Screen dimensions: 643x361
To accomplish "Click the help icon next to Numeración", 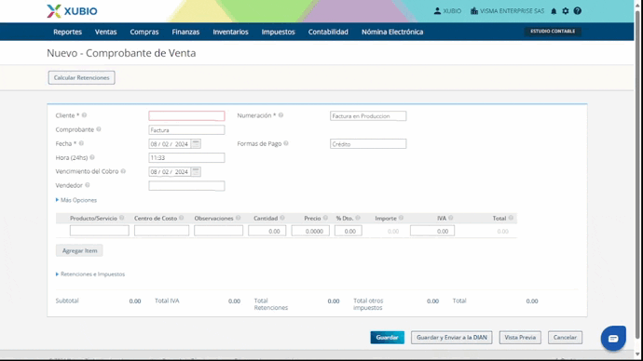I will coord(280,115).
